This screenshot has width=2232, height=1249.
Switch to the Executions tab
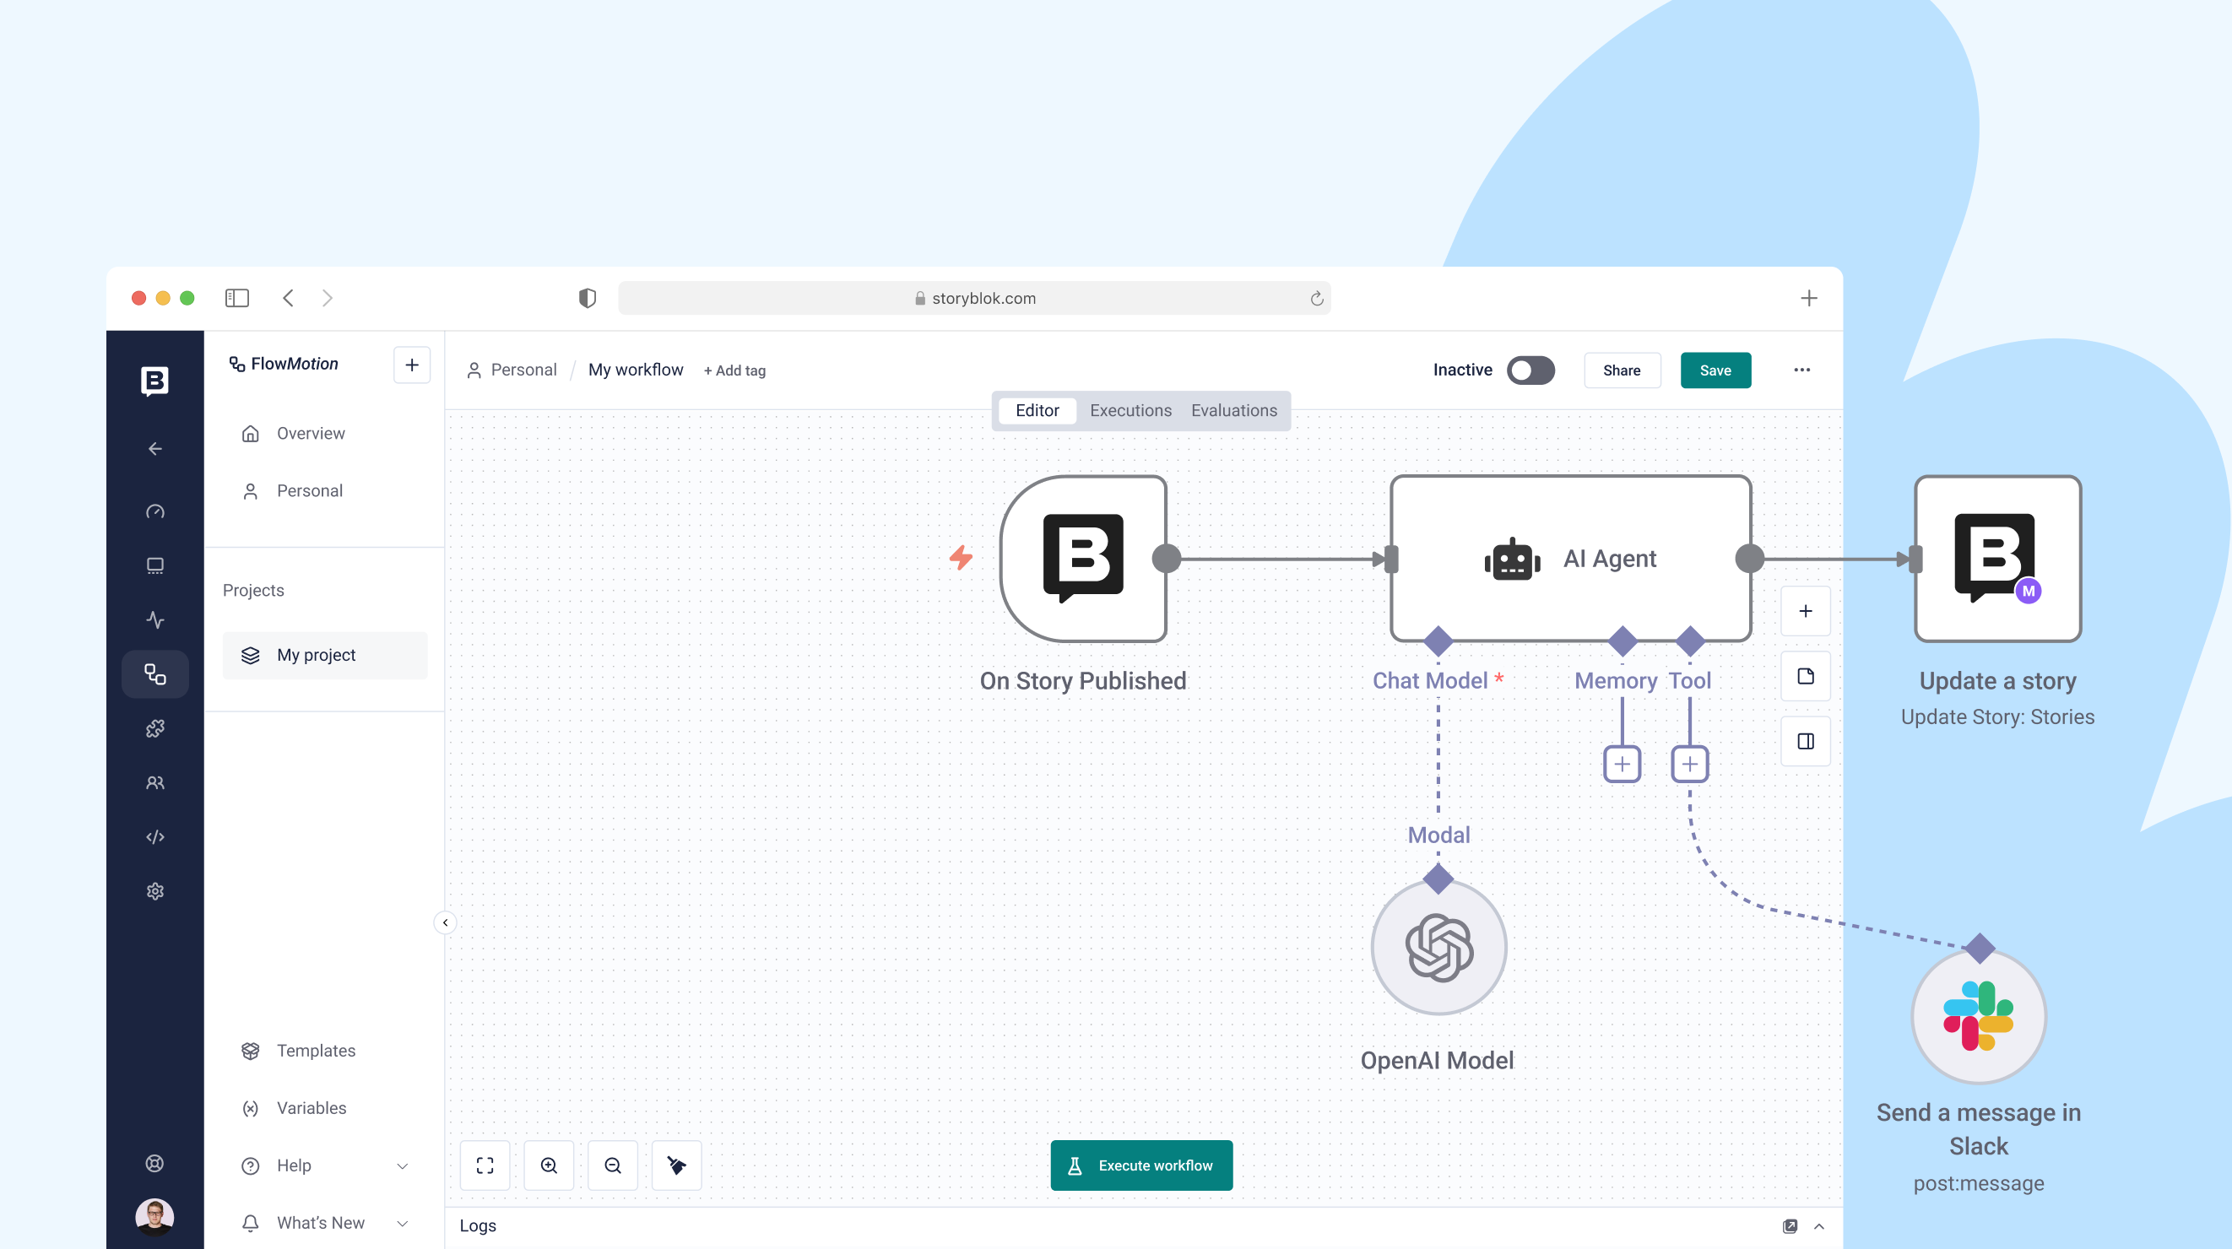[1130, 410]
